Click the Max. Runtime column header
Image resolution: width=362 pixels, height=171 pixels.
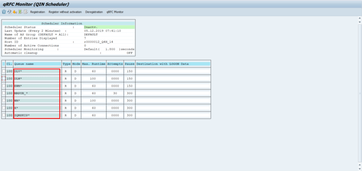click(93, 64)
